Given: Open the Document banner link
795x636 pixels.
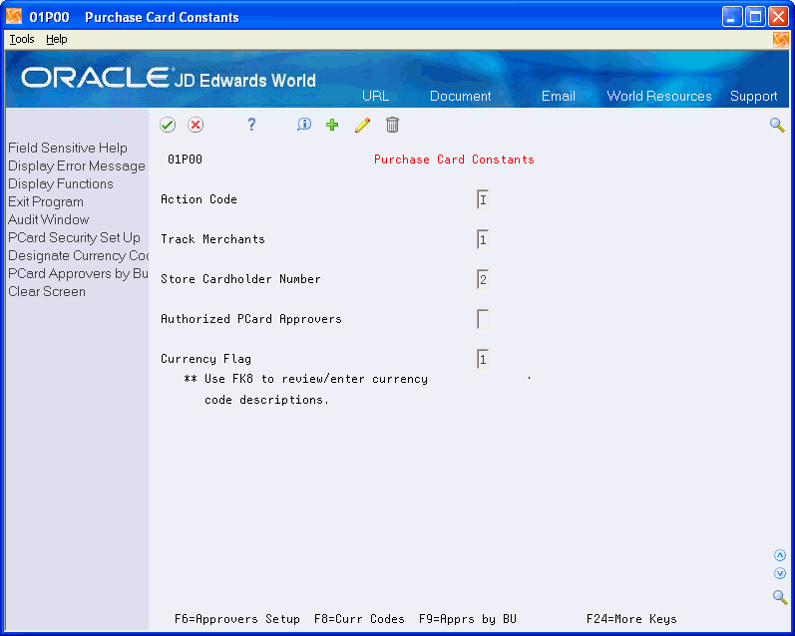Looking at the screenshot, I should (461, 96).
